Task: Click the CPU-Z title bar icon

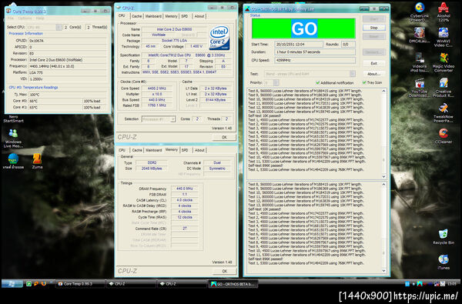Action: coord(119,8)
